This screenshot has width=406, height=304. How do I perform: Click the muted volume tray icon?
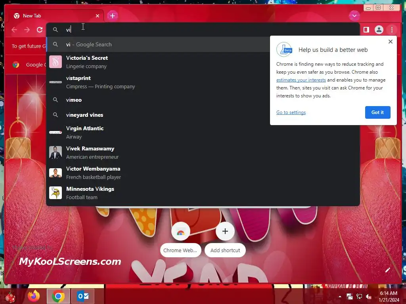(x=368, y=296)
